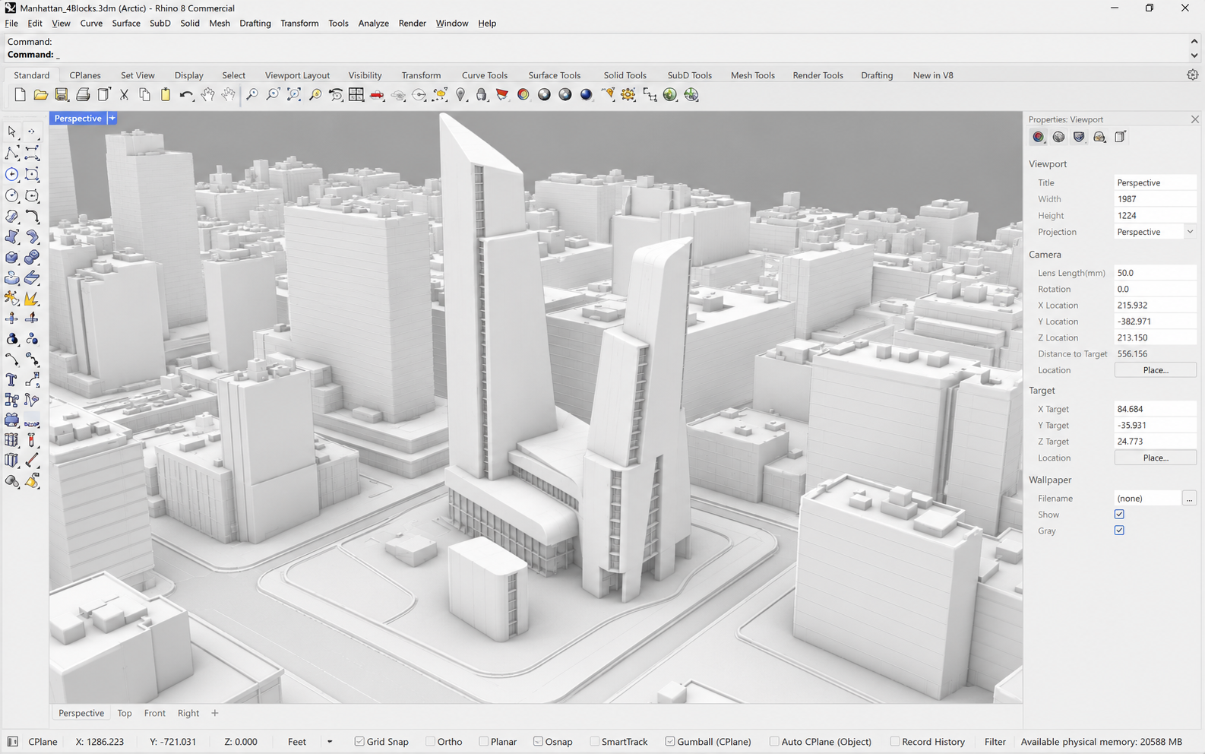Click Place button for camera Location
This screenshot has width=1205, height=754.
tap(1155, 370)
